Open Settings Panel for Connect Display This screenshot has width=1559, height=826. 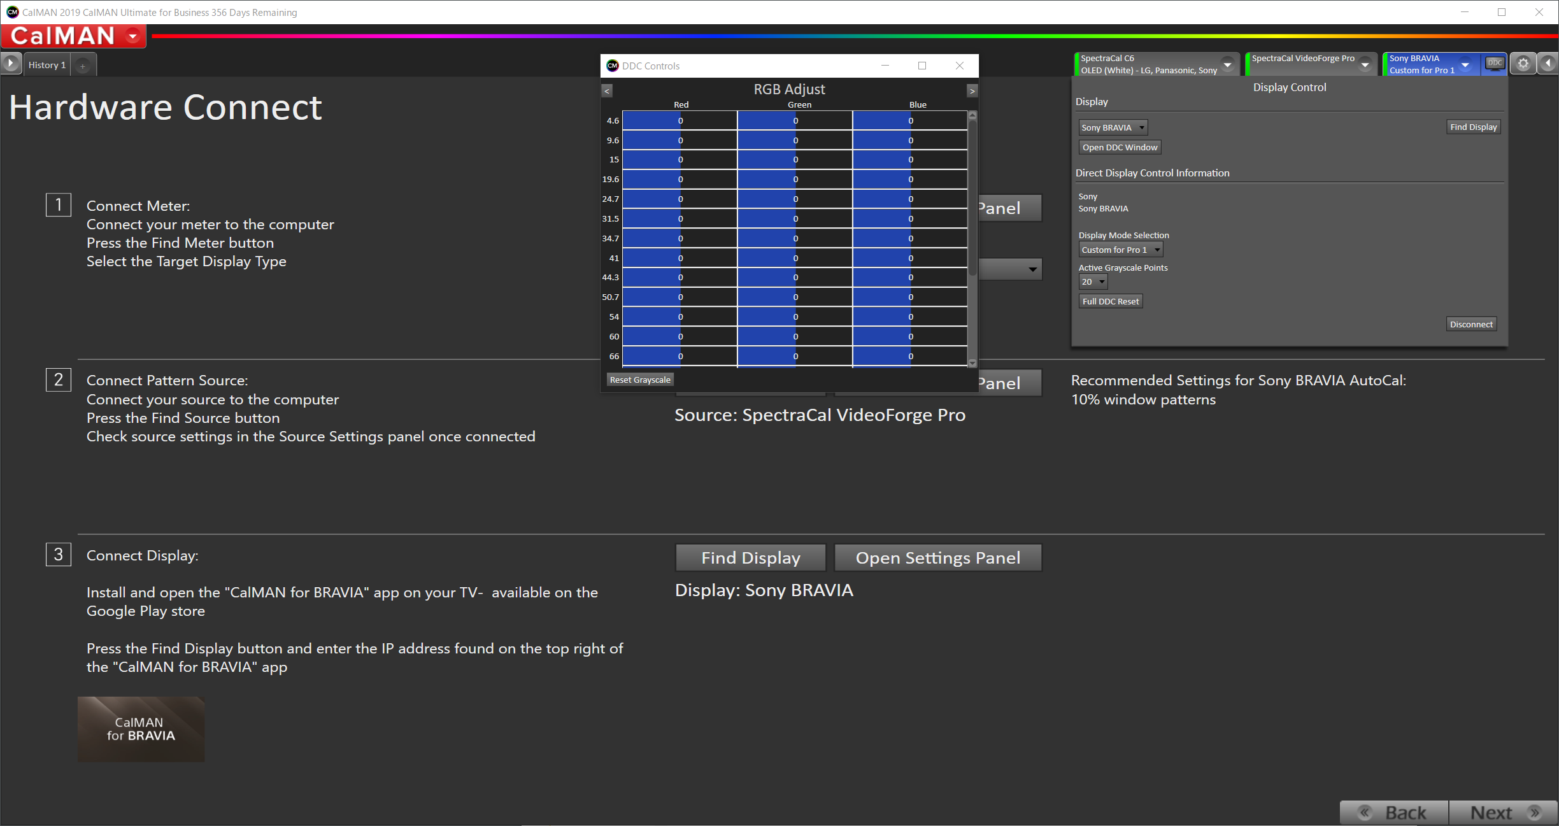938,558
